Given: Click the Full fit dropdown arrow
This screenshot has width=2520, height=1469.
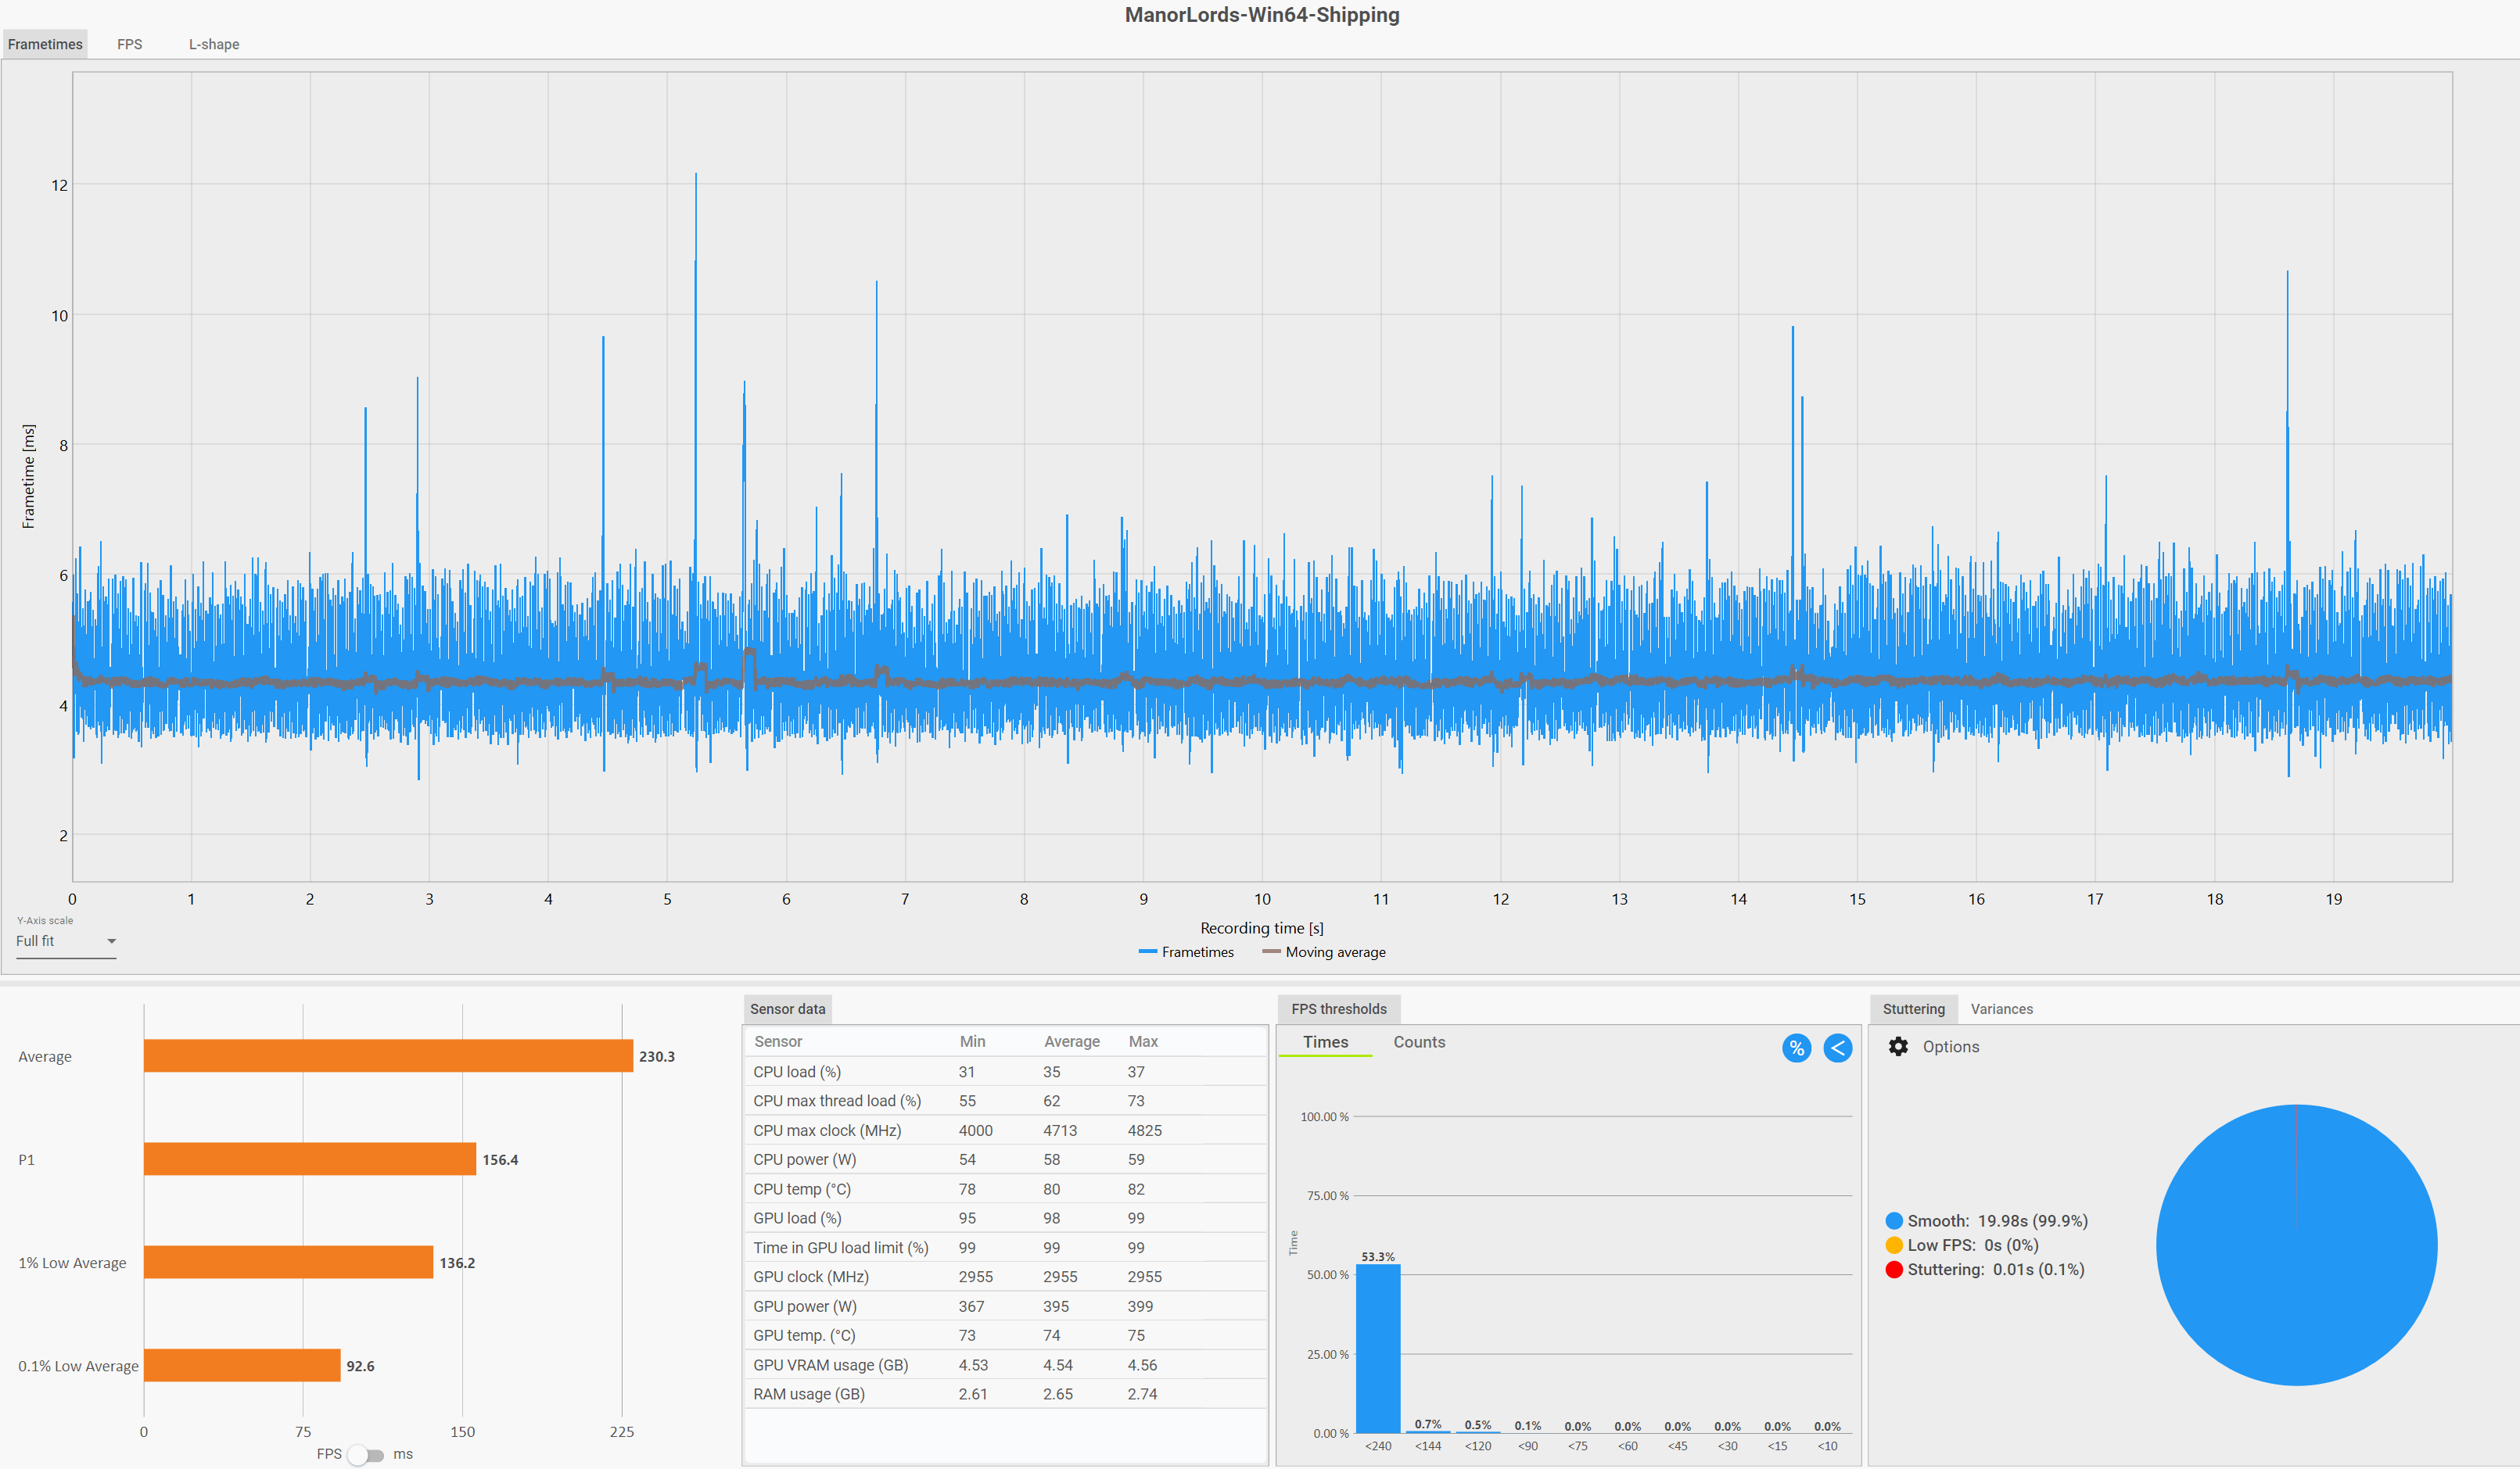Looking at the screenshot, I should [x=111, y=941].
